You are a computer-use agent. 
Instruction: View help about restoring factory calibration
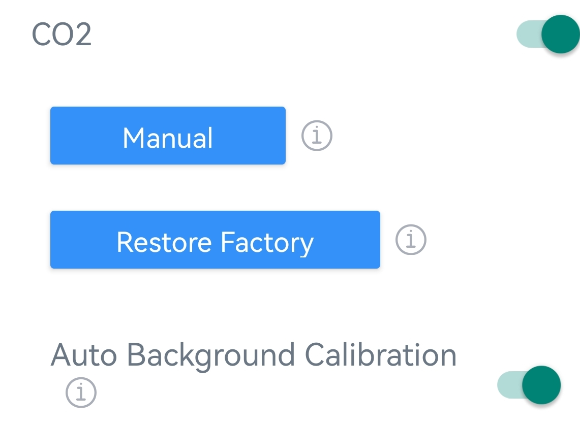coord(411,240)
